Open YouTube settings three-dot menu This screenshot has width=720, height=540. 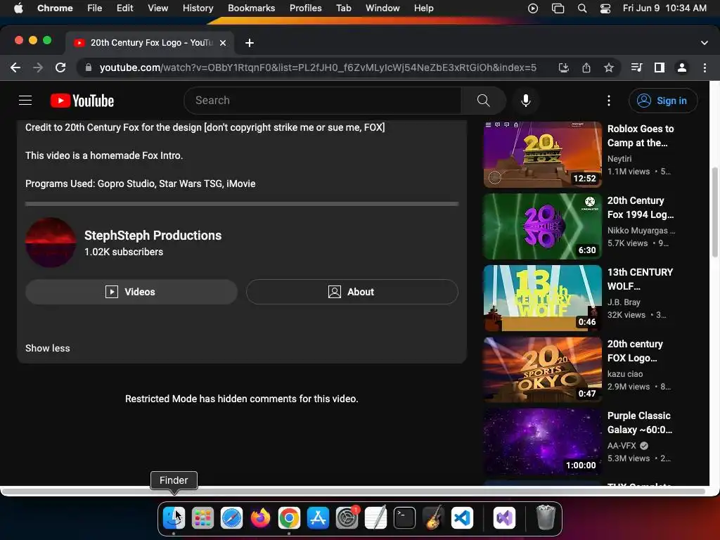609,101
